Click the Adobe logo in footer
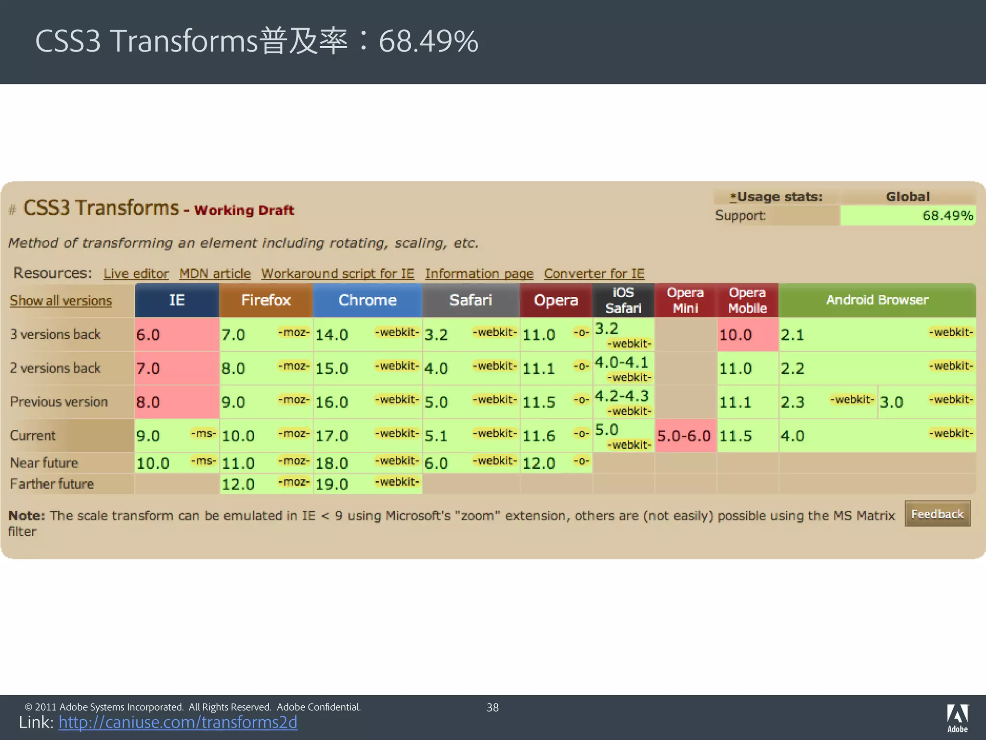986x740 pixels. click(x=958, y=718)
